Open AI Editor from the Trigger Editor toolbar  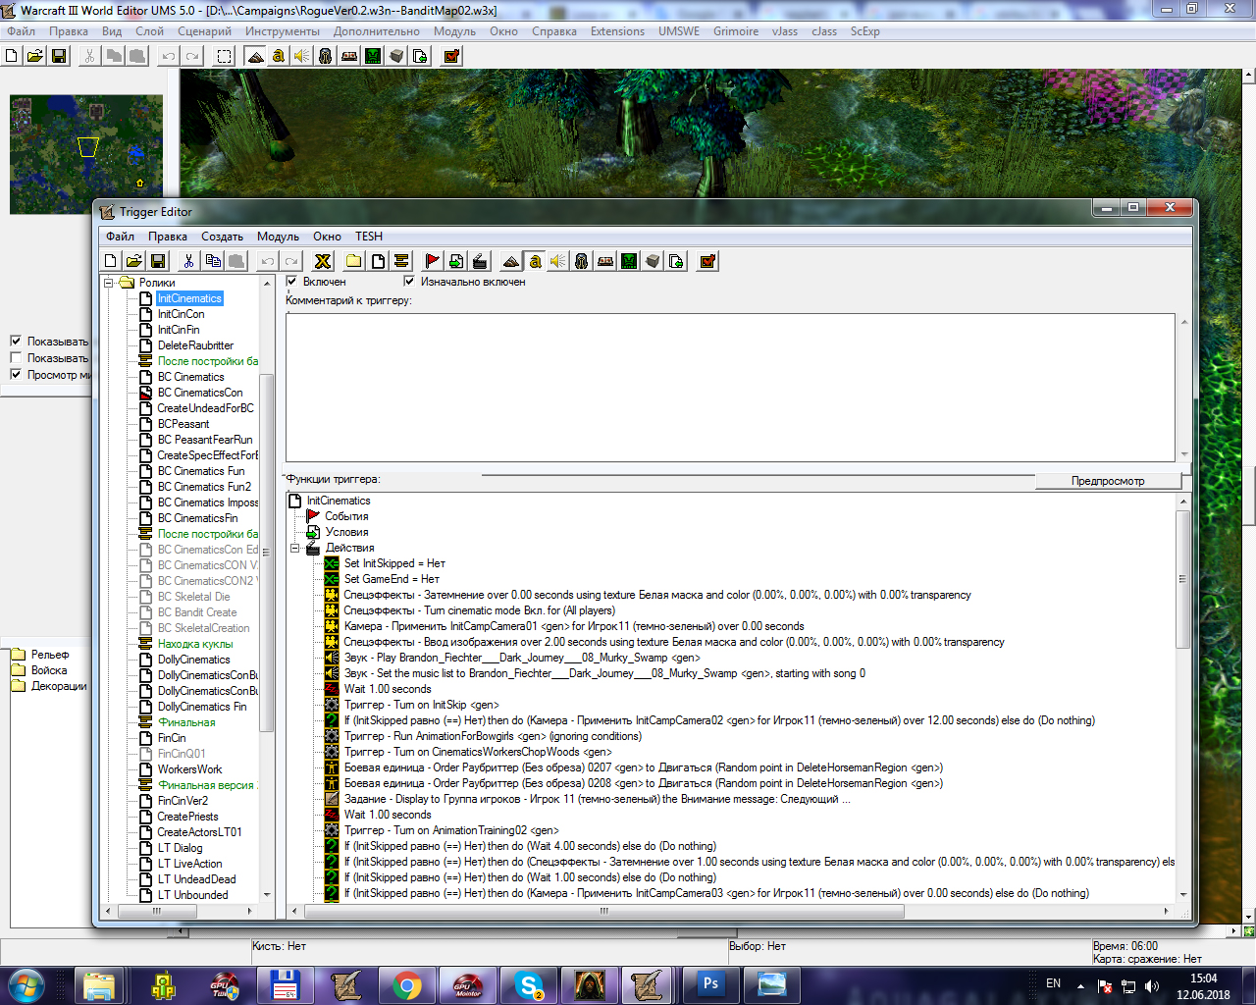pyautogui.click(x=629, y=261)
